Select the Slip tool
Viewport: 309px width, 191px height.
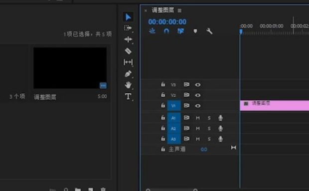128,62
